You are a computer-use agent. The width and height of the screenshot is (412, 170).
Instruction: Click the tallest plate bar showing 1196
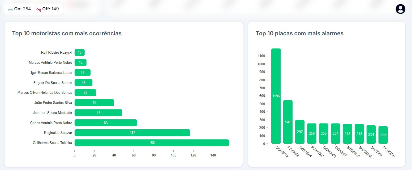coord(276,96)
